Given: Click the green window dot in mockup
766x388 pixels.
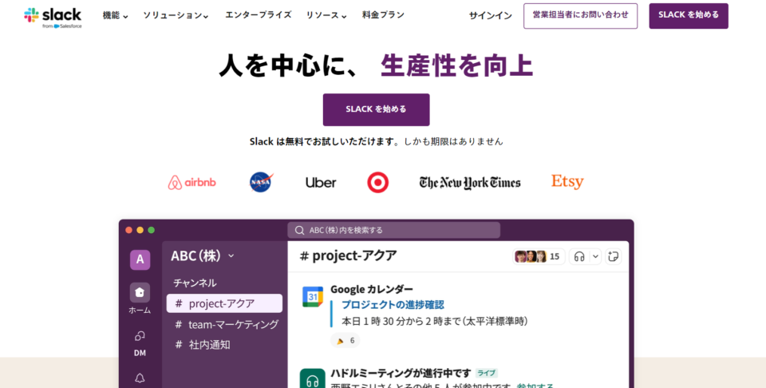Looking at the screenshot, I should tap(152, 230).
